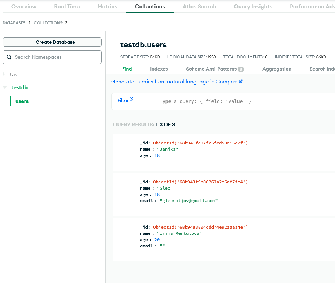Switch to the Overview tab
This screenshot has width=335, height=283.
click(24, 7)
